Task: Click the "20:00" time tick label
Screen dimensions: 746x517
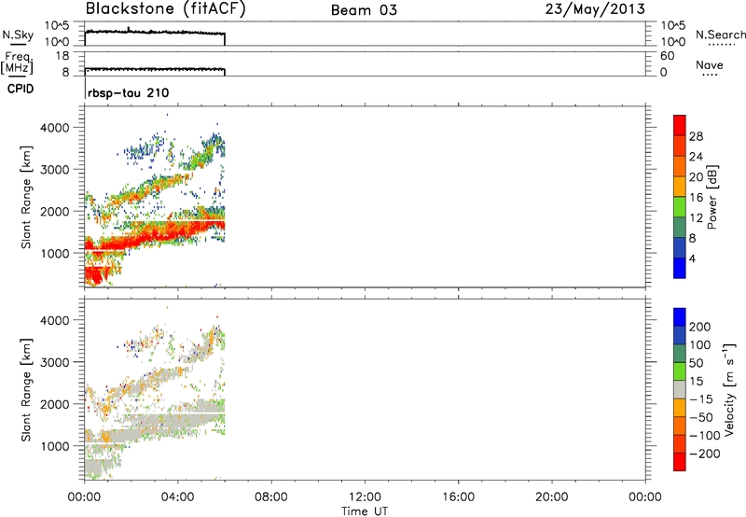Action: (552, 497)
